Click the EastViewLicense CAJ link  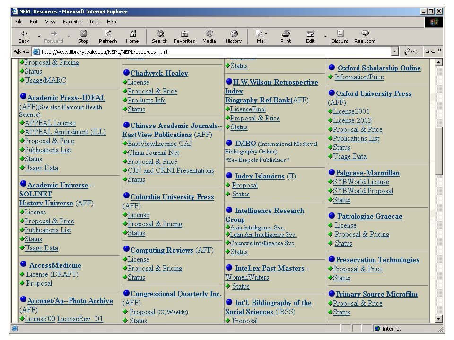tap(160, 144)
